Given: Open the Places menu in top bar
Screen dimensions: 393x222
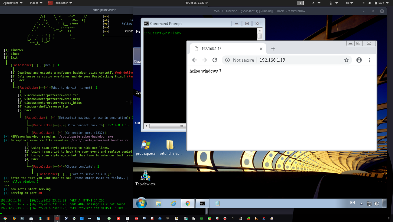Looking at the screenshot, I should [36, 3].
